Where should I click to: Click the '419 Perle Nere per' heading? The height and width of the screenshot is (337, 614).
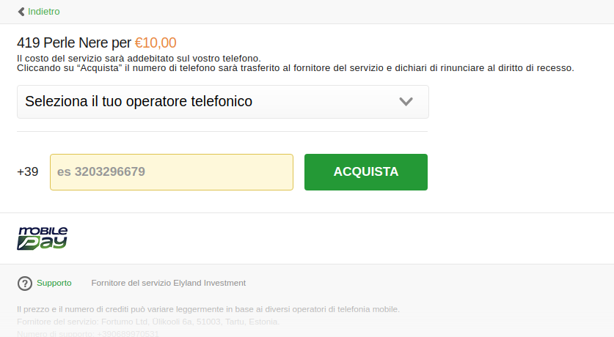[74, 42]
